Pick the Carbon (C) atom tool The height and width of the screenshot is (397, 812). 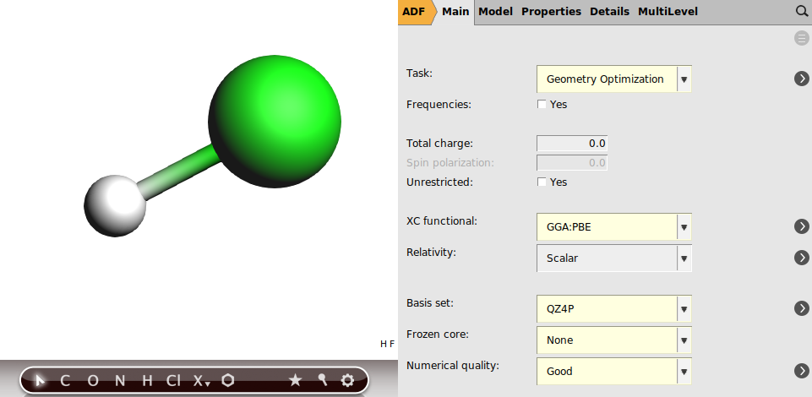click(x=65, y=381)
